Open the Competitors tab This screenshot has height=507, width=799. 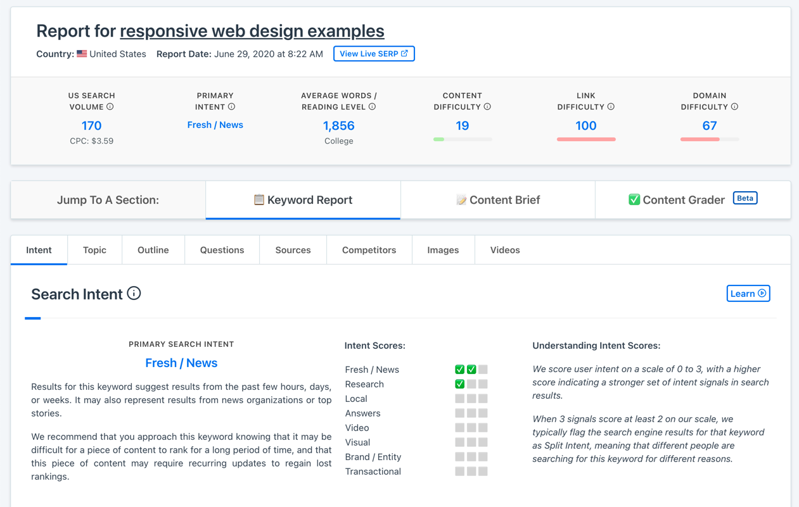coord(369,250)
